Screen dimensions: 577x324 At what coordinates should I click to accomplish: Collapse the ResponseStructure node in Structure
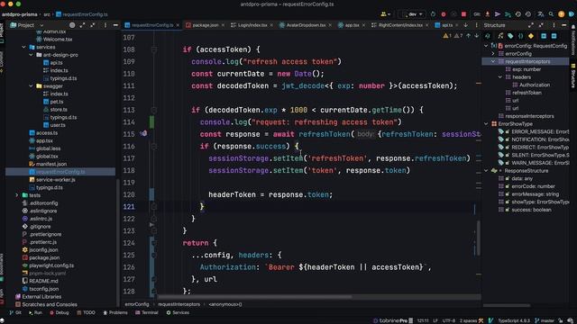click(x=486, y=170)
